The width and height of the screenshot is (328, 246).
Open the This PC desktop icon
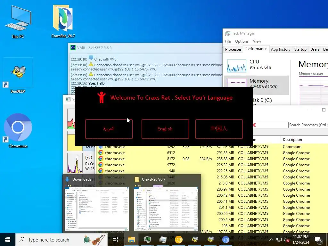click(18, 22)
